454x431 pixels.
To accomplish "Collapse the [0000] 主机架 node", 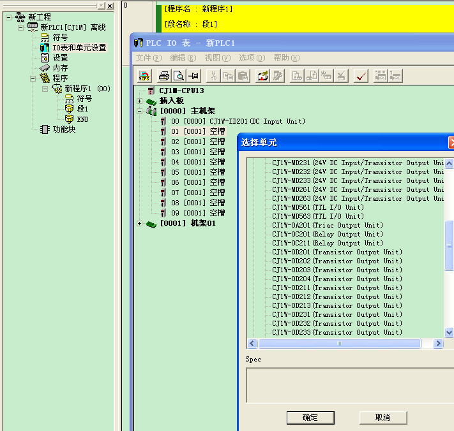I will coord(140,111).
